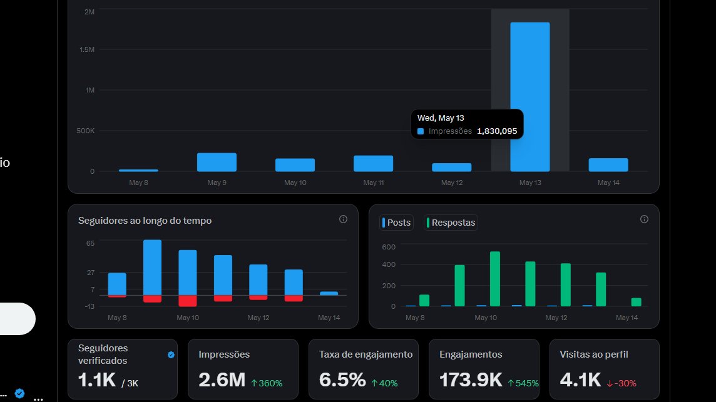Click Seguidores ao longo do tempo title
The image size is (716, 402).
pos(145,221)
